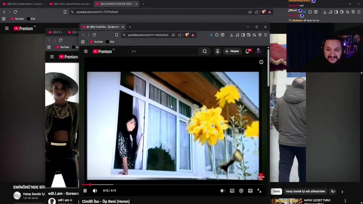Open YouTube guide menu in back window
Screen dimensions: 363x204
click(7, 28)
